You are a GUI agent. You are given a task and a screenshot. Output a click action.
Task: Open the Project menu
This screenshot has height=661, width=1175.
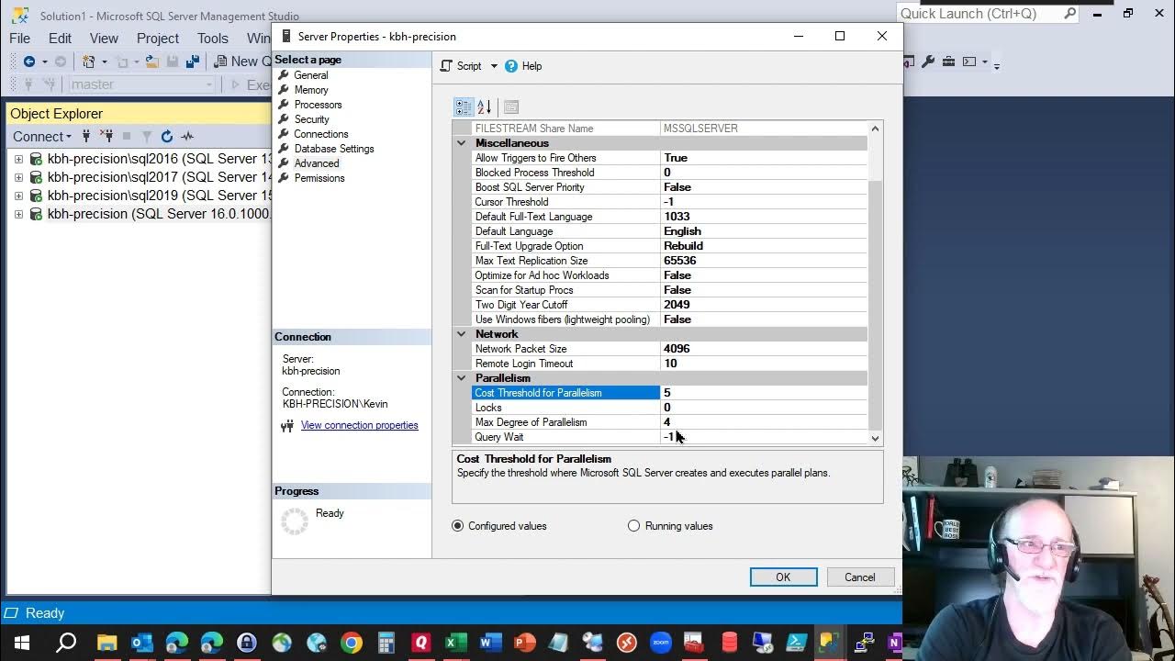[x=158, y=38]
